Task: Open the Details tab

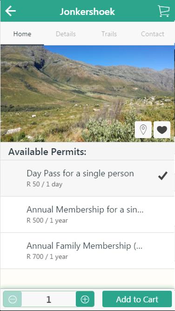Action: 66,34
